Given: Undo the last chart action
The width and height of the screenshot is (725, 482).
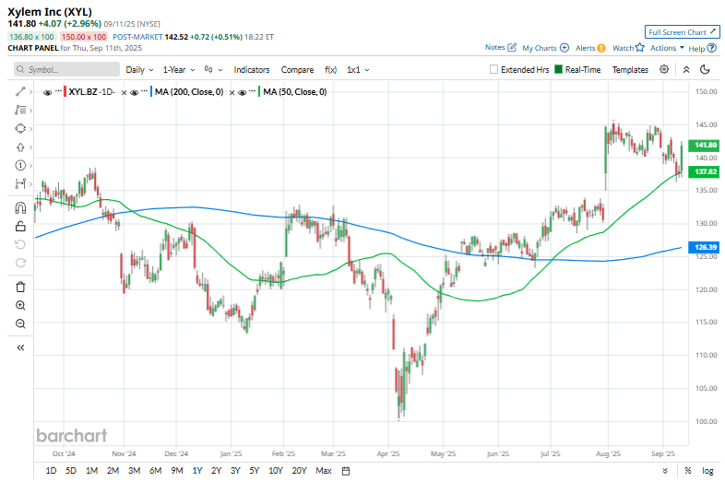Looking at the screenshot, I should click(x=20, y=244).
